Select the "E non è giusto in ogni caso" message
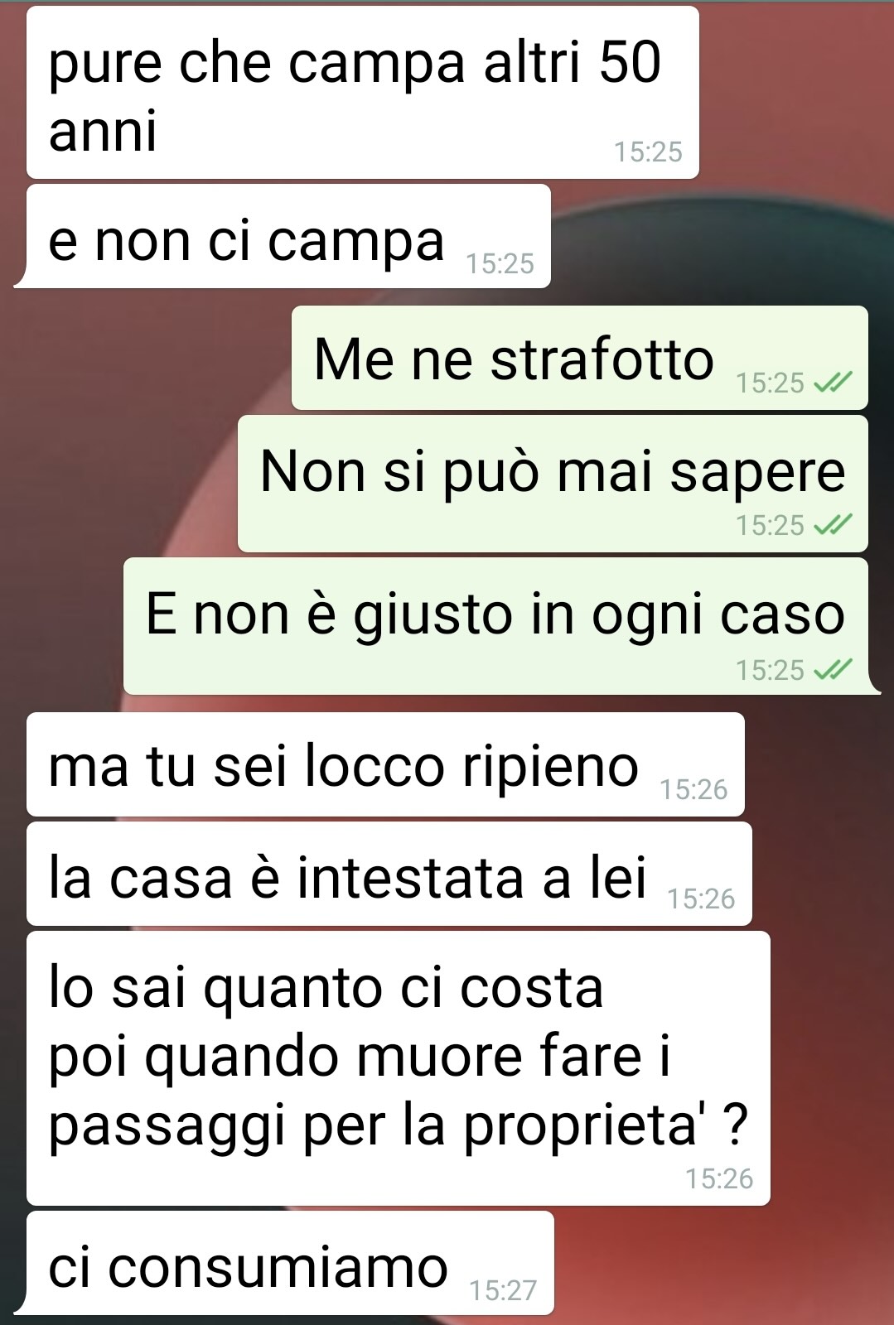 (495, 626)
